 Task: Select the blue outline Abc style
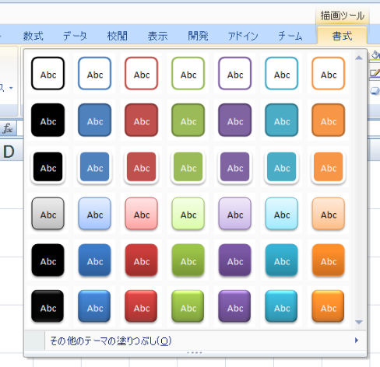point(94,73)
